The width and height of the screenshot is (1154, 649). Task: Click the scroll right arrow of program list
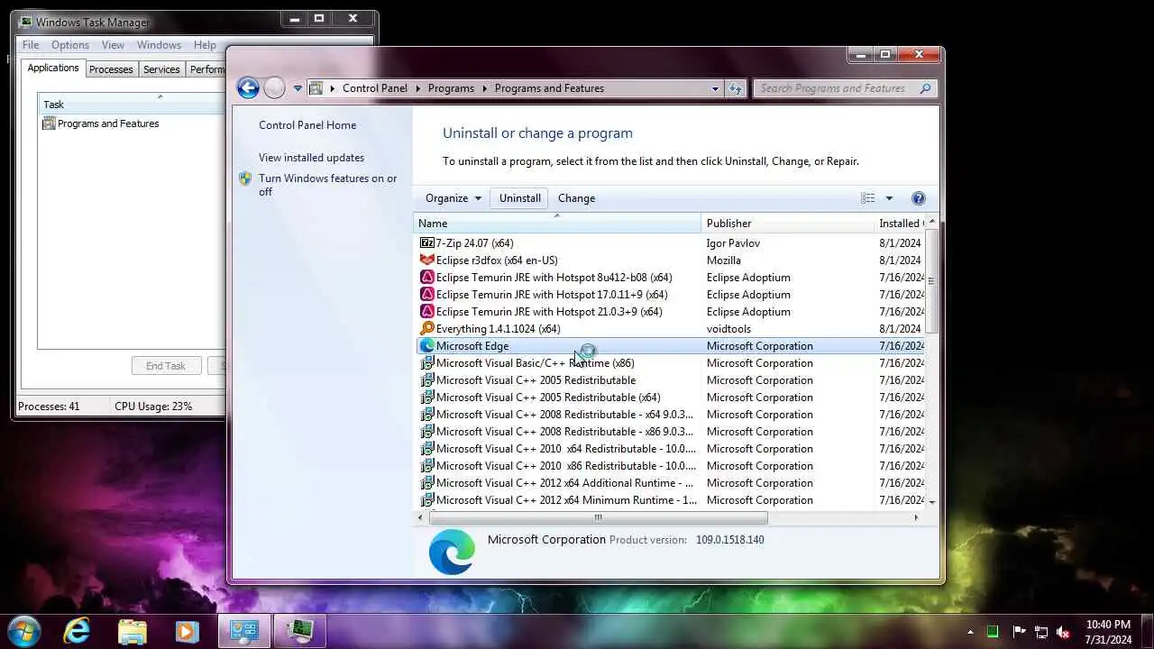point(916,517)
